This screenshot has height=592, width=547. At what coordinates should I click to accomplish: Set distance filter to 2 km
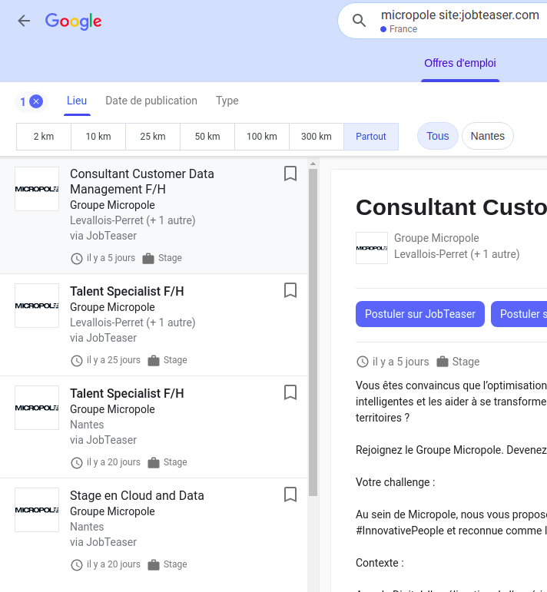click(x=44, y=137)
